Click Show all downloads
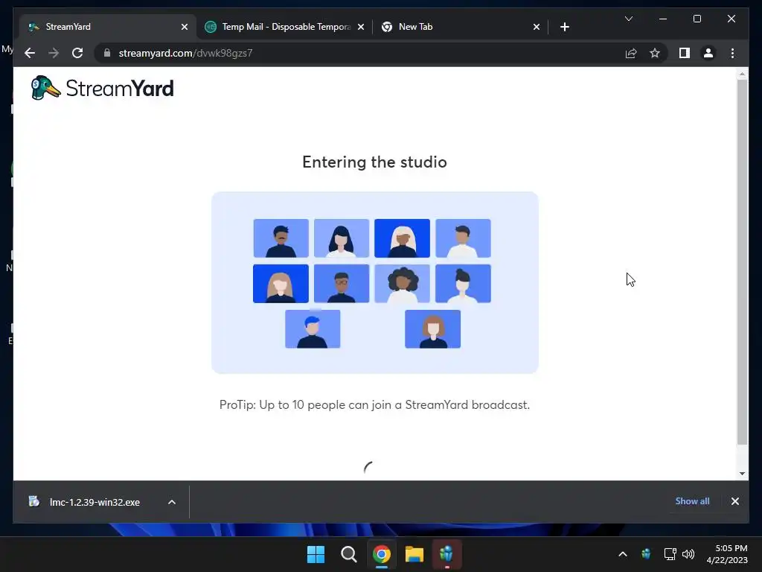The height and width of the screenshot is (572, 762). click(x=692, y=501)
